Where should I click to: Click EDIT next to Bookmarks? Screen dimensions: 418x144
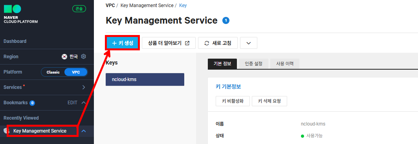(x=73, y=103)
